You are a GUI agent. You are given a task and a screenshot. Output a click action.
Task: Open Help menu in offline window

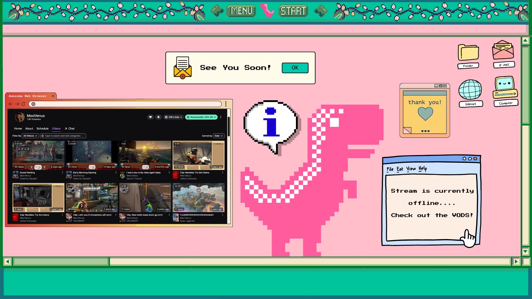[x=423, y=169]
